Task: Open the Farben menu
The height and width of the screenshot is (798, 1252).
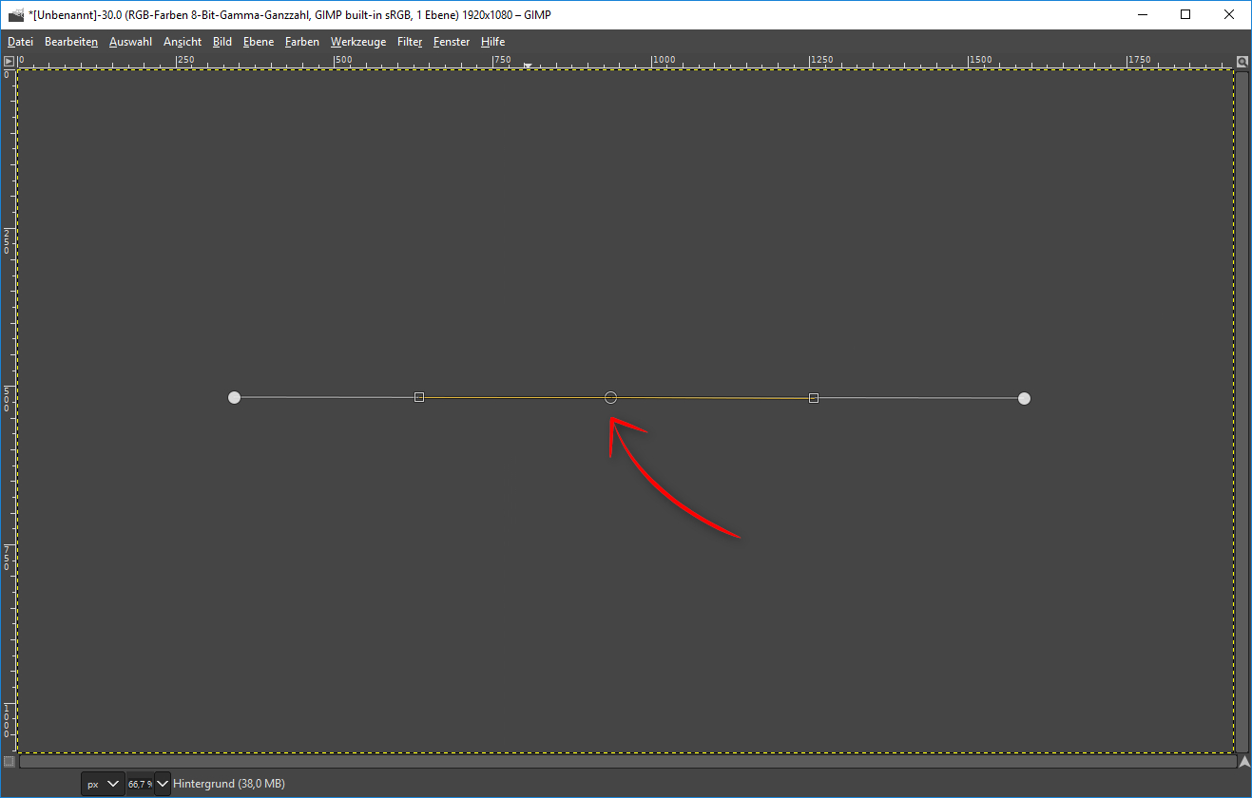Action: click(301, 42)
